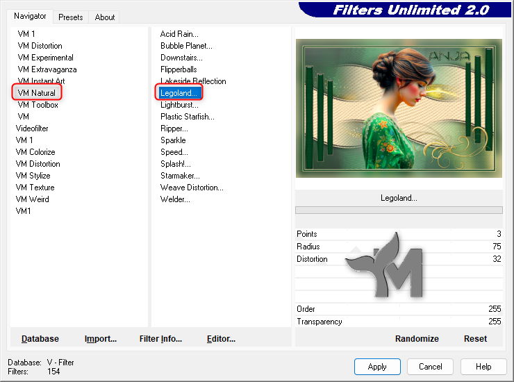Open Filter Info...
The width and height of the screenshot is (514, 382).
coord(160,338)
